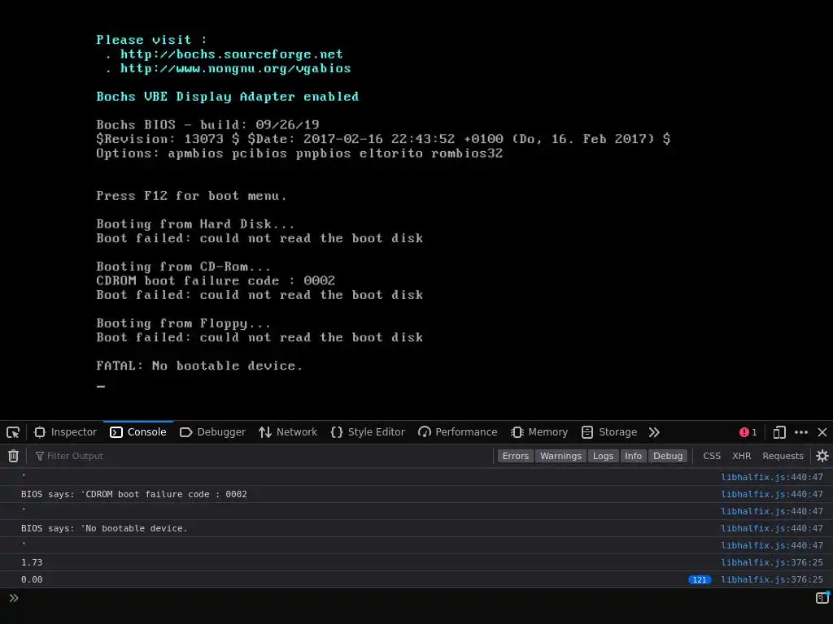Clear console output with trash icon

pos(13,456)
